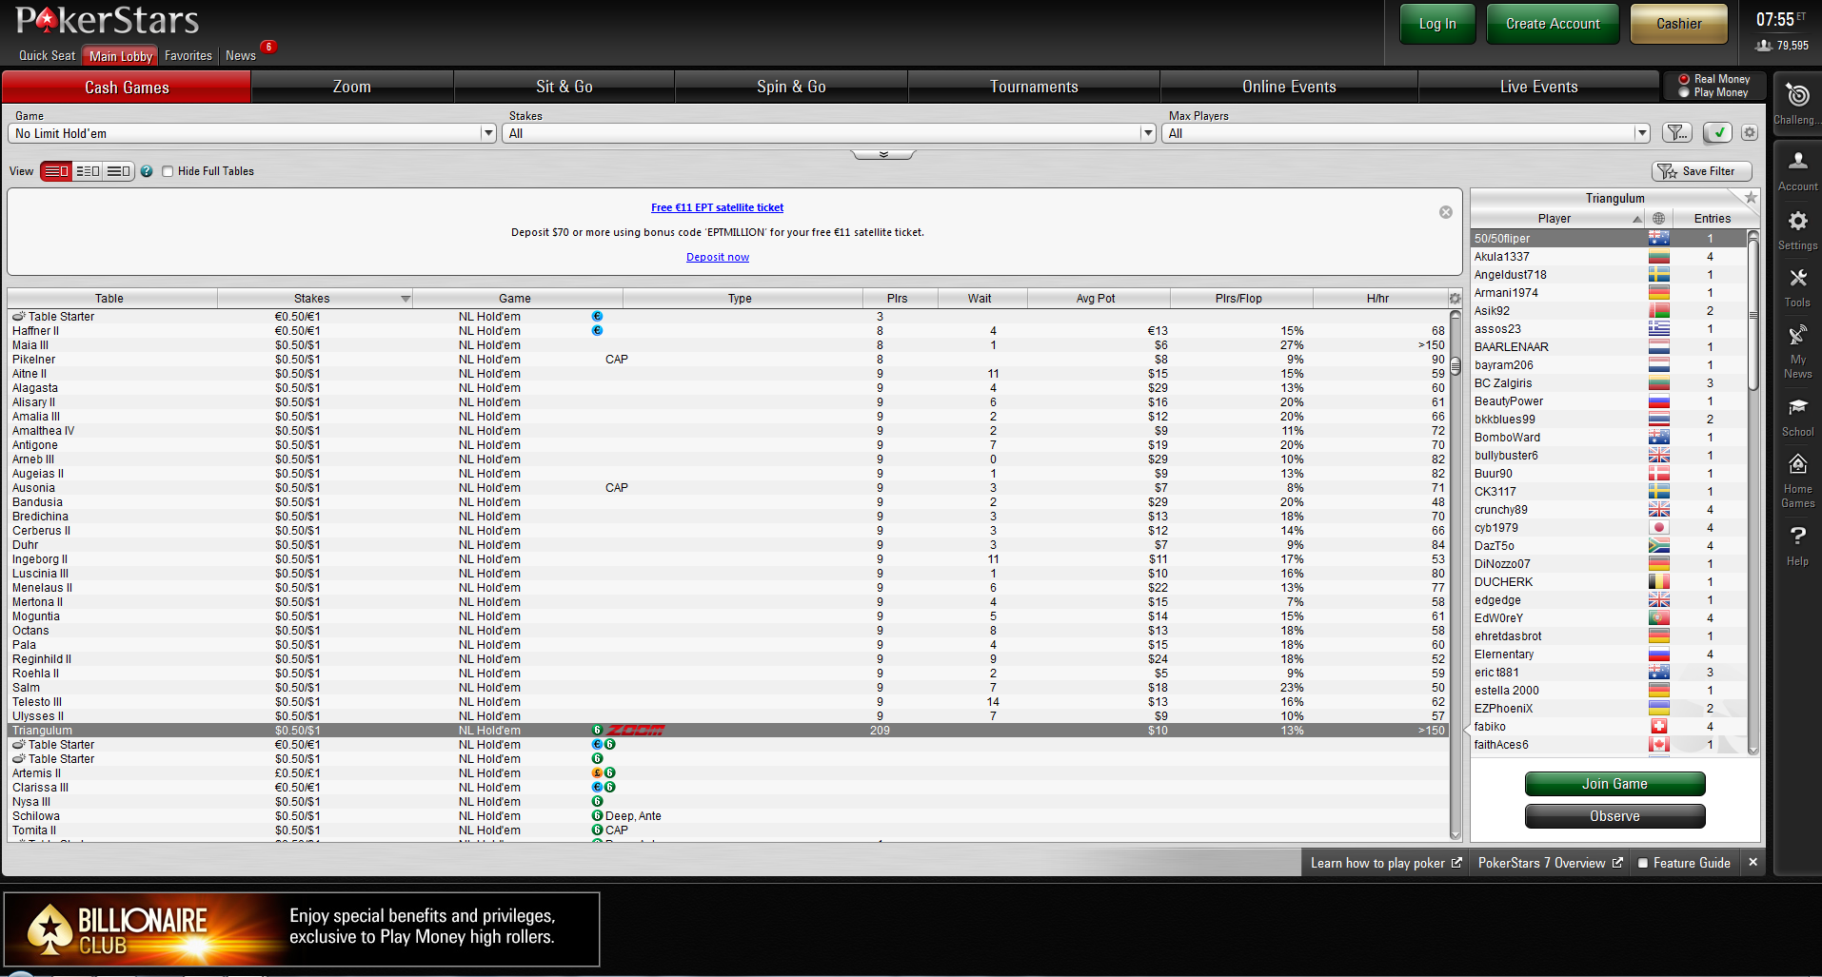Screen dimensions: 1822x977
Task: Select the Pikelner table row
Action: (x=728, y=360)
